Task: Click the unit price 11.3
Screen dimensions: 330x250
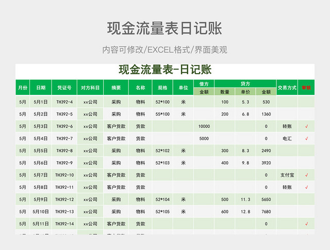Action: [245, 199]
